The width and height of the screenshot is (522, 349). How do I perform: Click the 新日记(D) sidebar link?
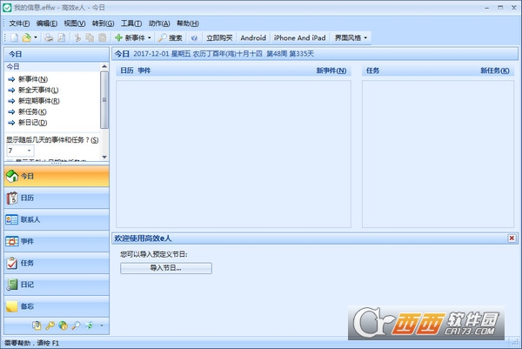pos(33,123)
